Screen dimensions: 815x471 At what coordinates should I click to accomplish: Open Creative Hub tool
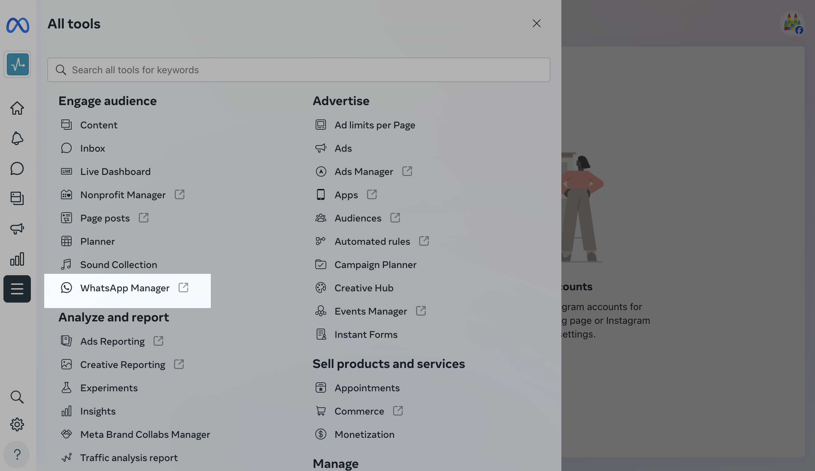pos(364,288)
